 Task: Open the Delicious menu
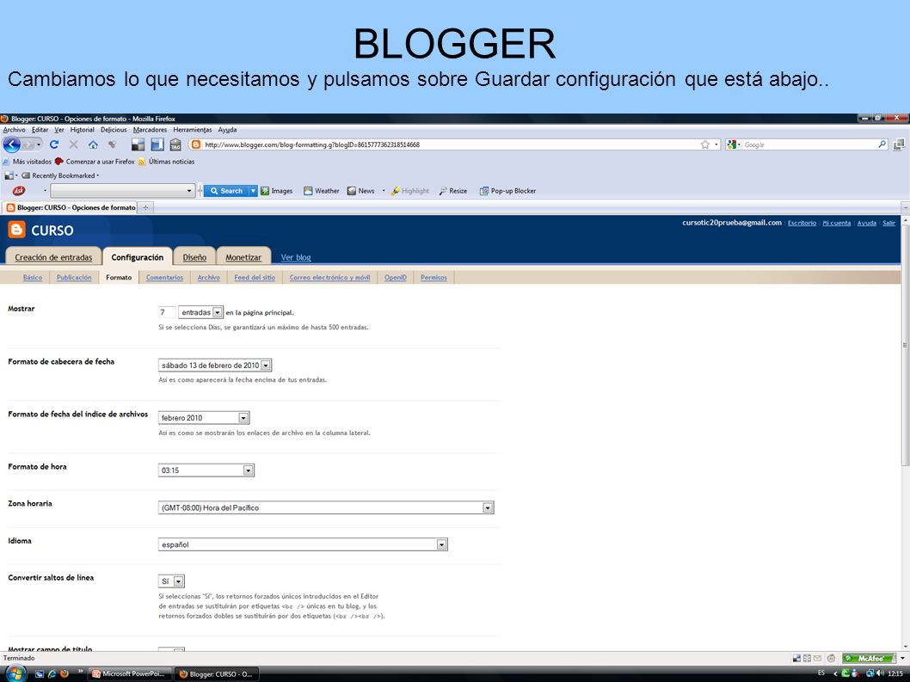(x=114, y=130)
